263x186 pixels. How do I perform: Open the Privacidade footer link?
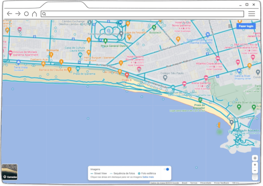(205, 183)
